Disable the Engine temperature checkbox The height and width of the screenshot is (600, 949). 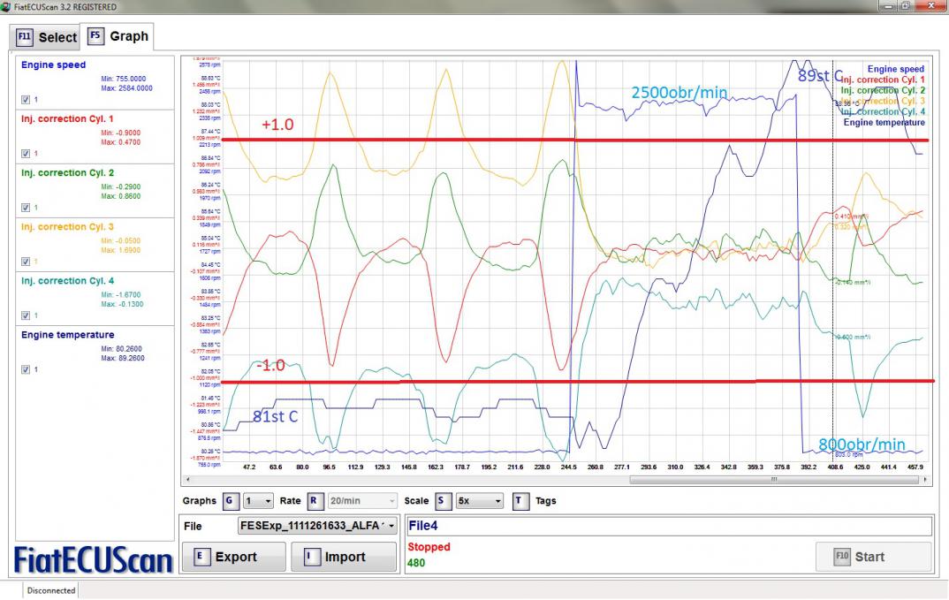(x=25, y=369)
